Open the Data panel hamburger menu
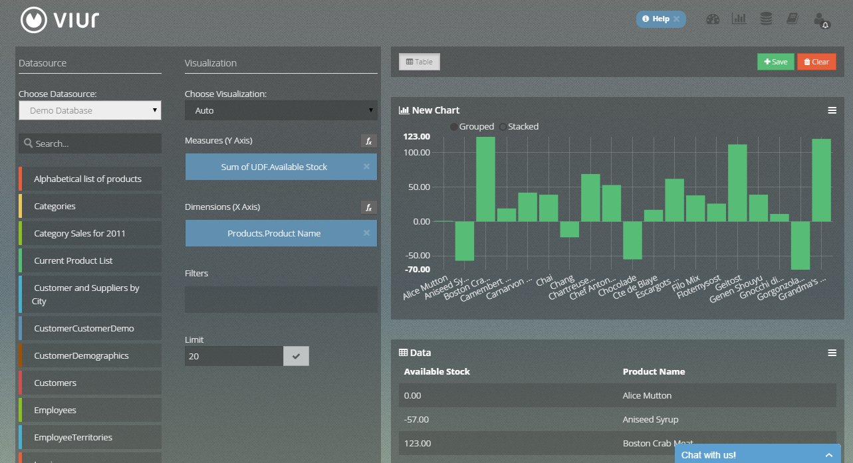The width and height of the screenshot is (853, 463). pos(832,353)
